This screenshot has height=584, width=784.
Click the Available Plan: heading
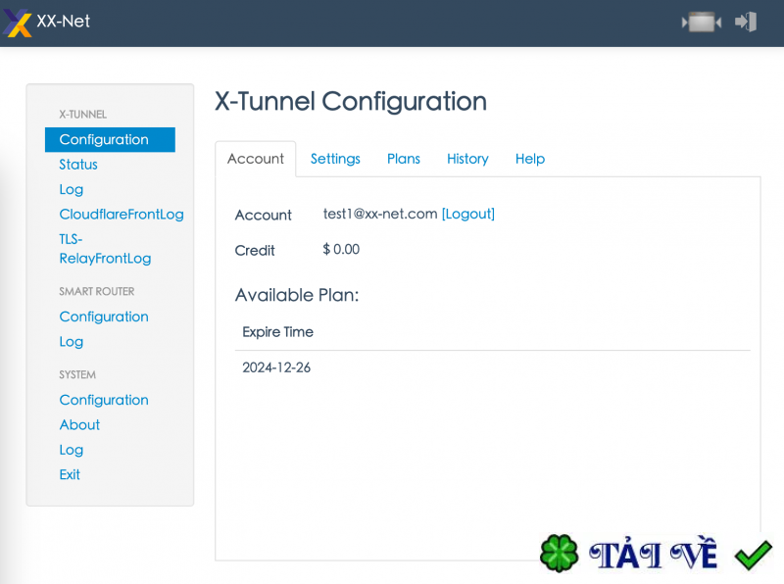pos(297,295)
